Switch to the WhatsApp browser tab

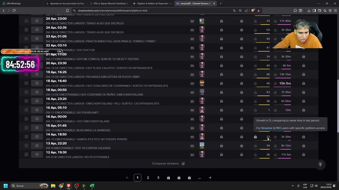coord(21,3)
